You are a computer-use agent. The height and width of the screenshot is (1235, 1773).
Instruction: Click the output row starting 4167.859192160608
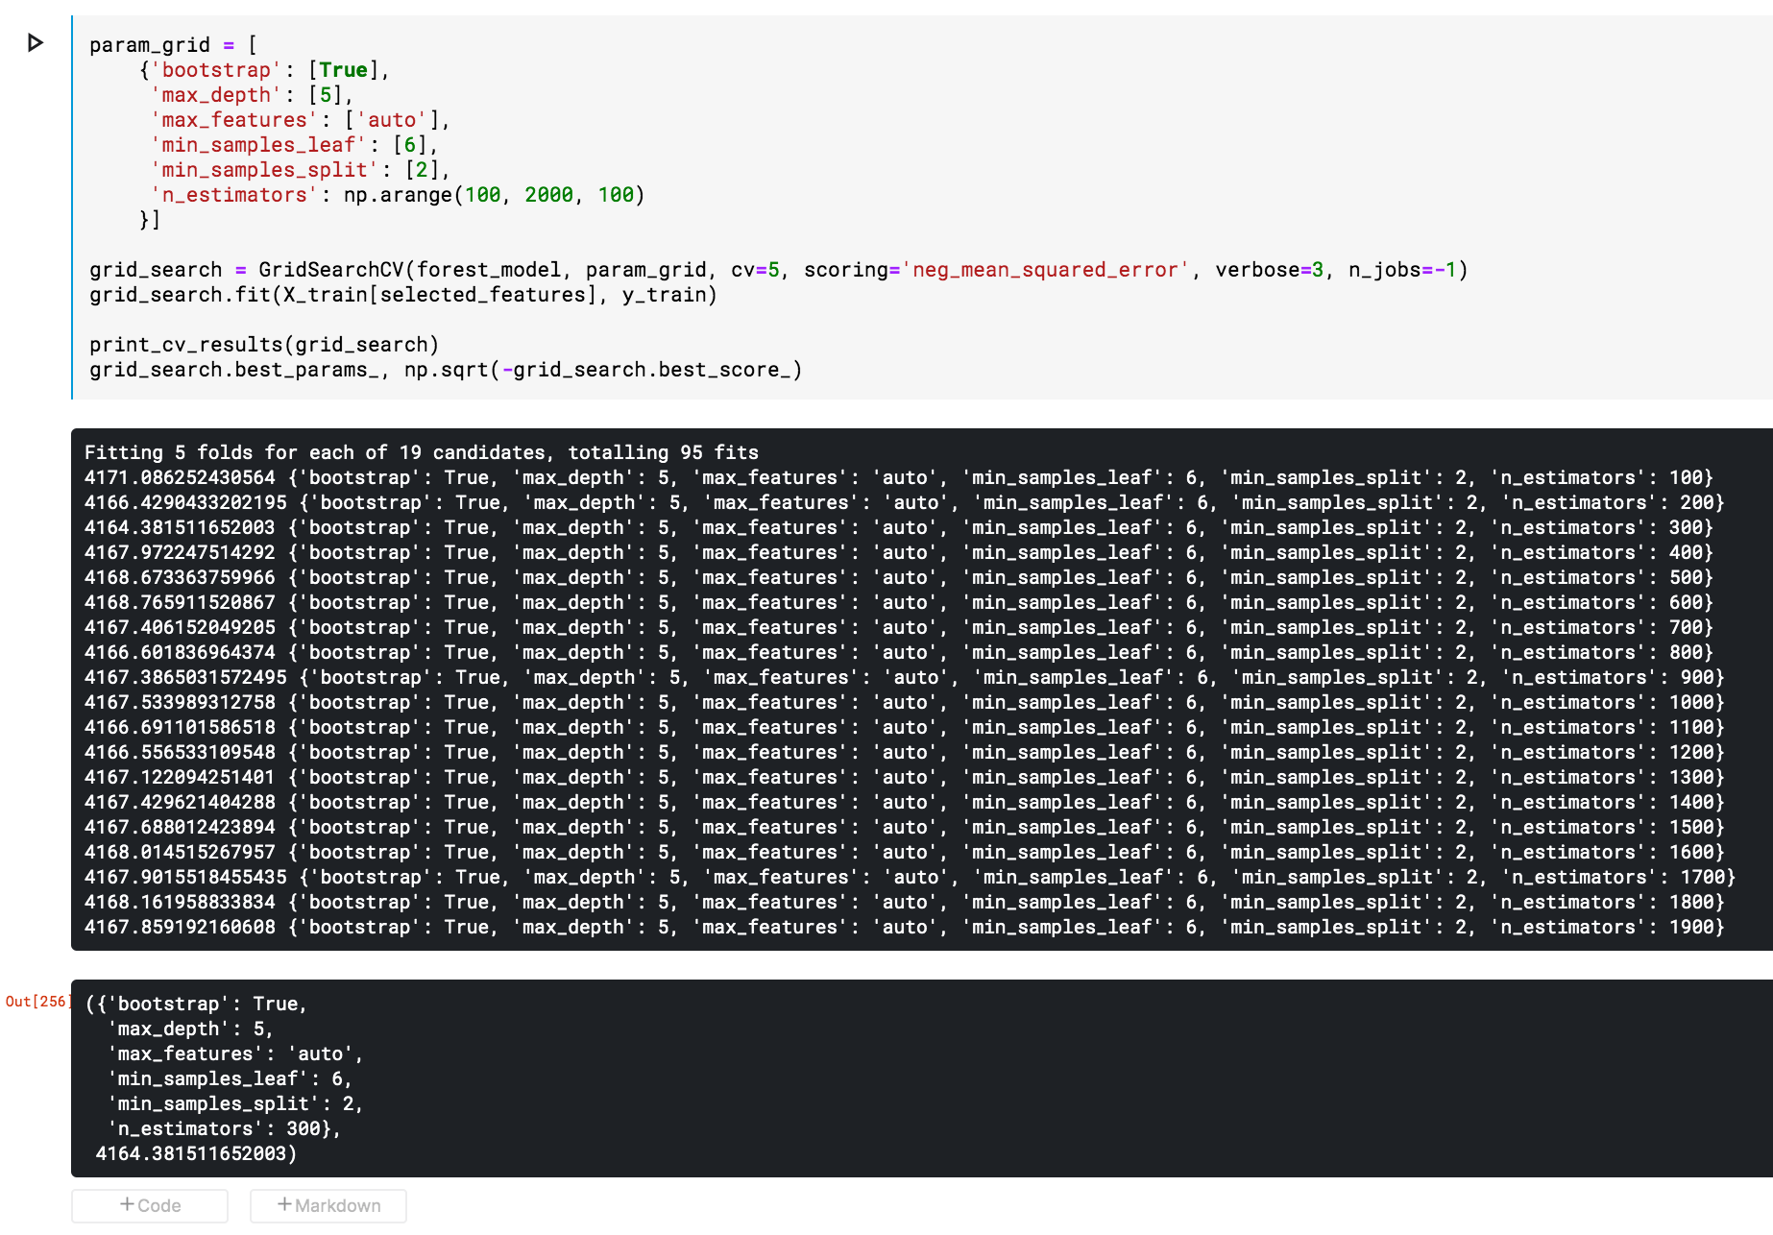pos(905,927)
